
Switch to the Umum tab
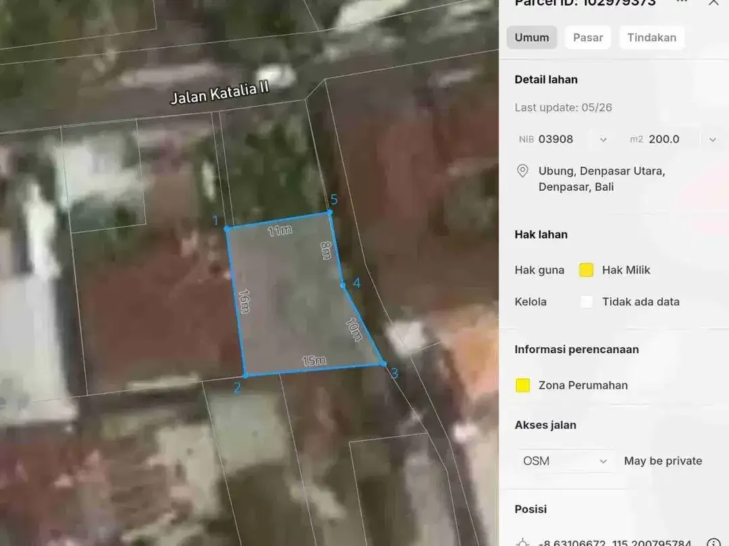[x=531, y=38]
